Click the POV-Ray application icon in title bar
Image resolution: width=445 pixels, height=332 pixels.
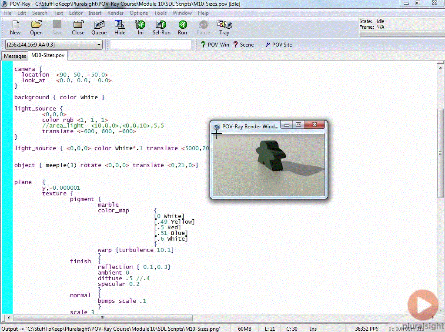4,3
